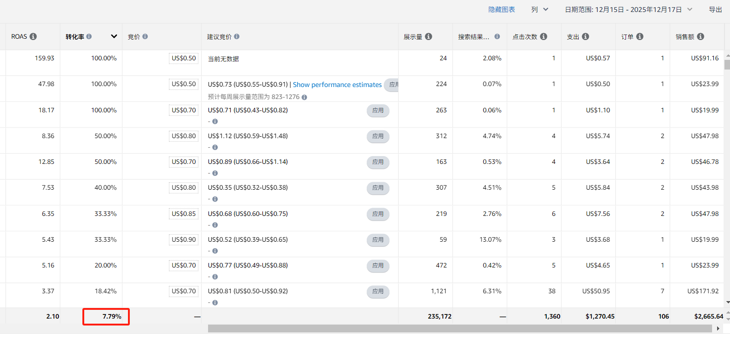Click the horizontal scrollbar at table bottom
The height and width of the screenshot is (337, 730).
[459, 329]
